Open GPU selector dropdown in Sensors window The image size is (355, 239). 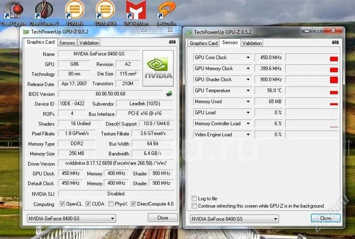[x=234, y=219]
